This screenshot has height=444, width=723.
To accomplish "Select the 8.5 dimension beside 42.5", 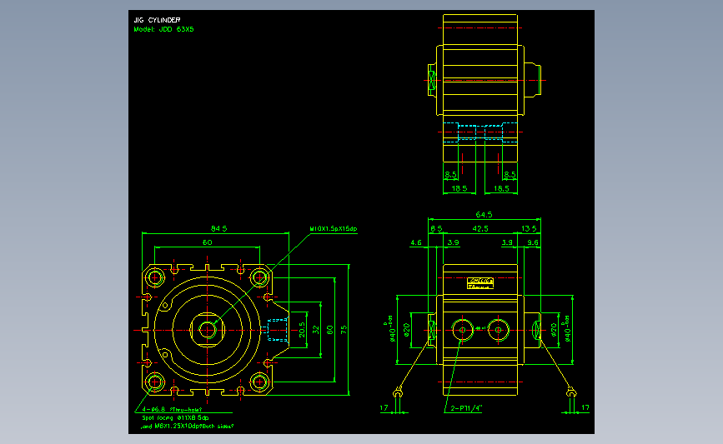I will point(436,228).
